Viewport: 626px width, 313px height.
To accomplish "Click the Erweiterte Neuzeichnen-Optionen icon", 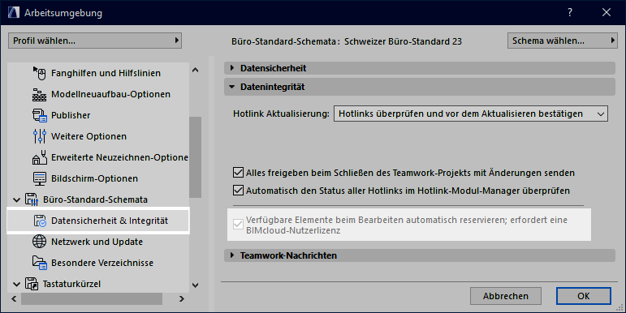I will click(x=39, y=157).
